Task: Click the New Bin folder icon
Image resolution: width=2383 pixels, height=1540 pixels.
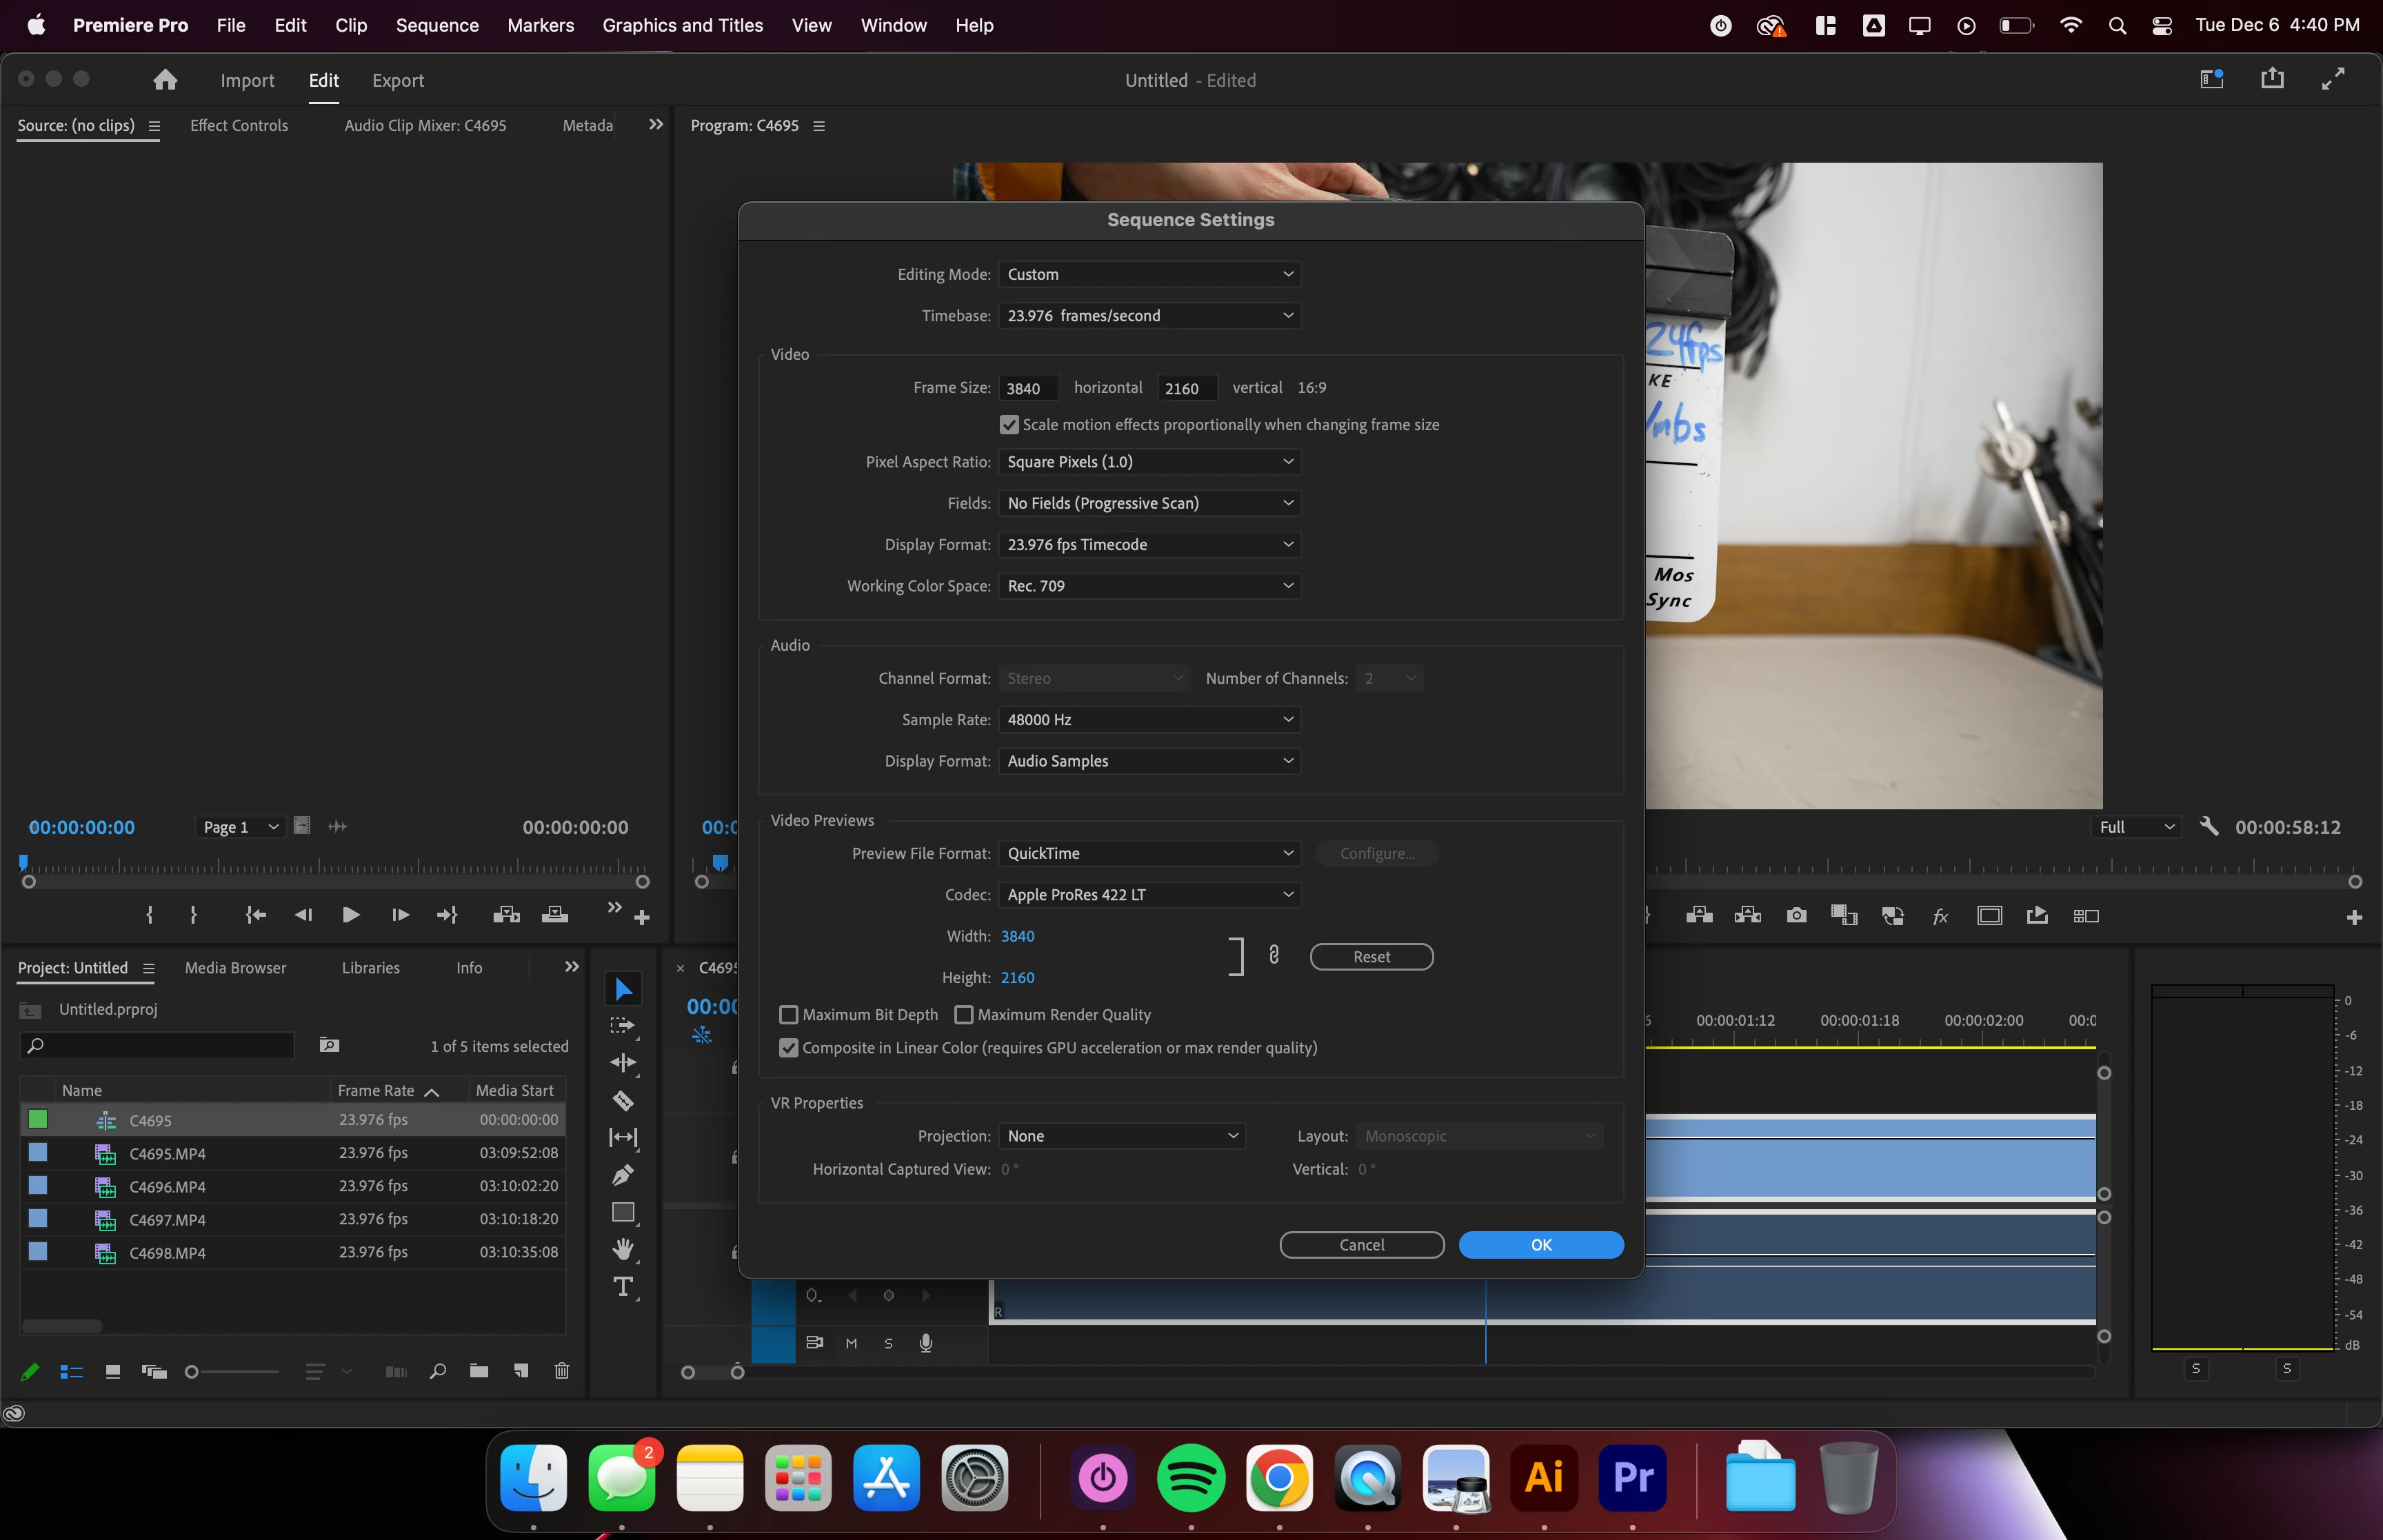Action: (479, 1371)
